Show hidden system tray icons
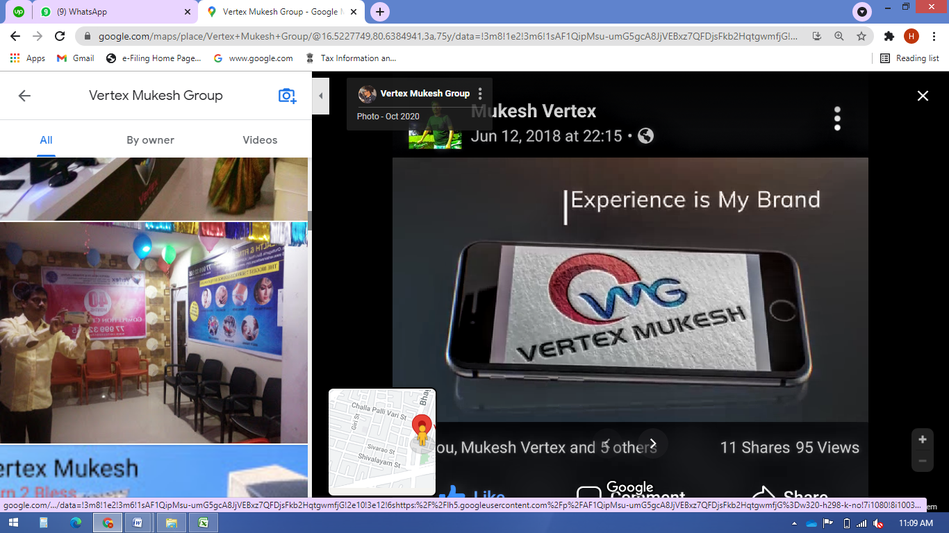The image size is (949, 533). 794,523
